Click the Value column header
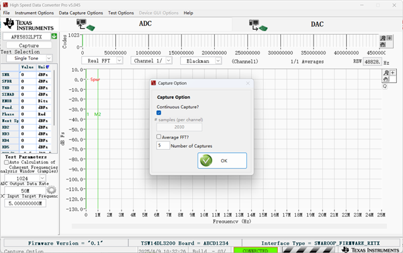The image size is (403, 253). [28, 67]
